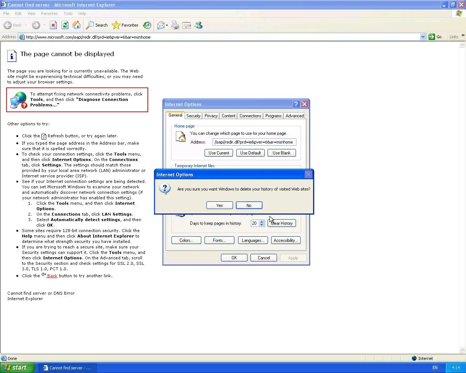The height and width of the screenshot is (373, 466).
Task: Open the Accessibility... settings button
Action: (x=286, y=240)
